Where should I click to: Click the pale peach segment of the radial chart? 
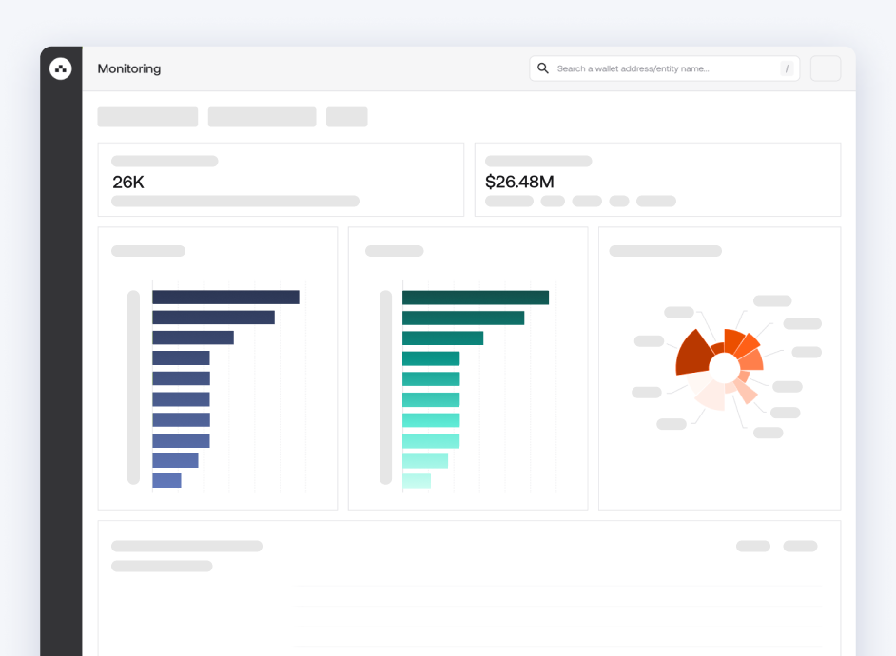coord(711,393)
